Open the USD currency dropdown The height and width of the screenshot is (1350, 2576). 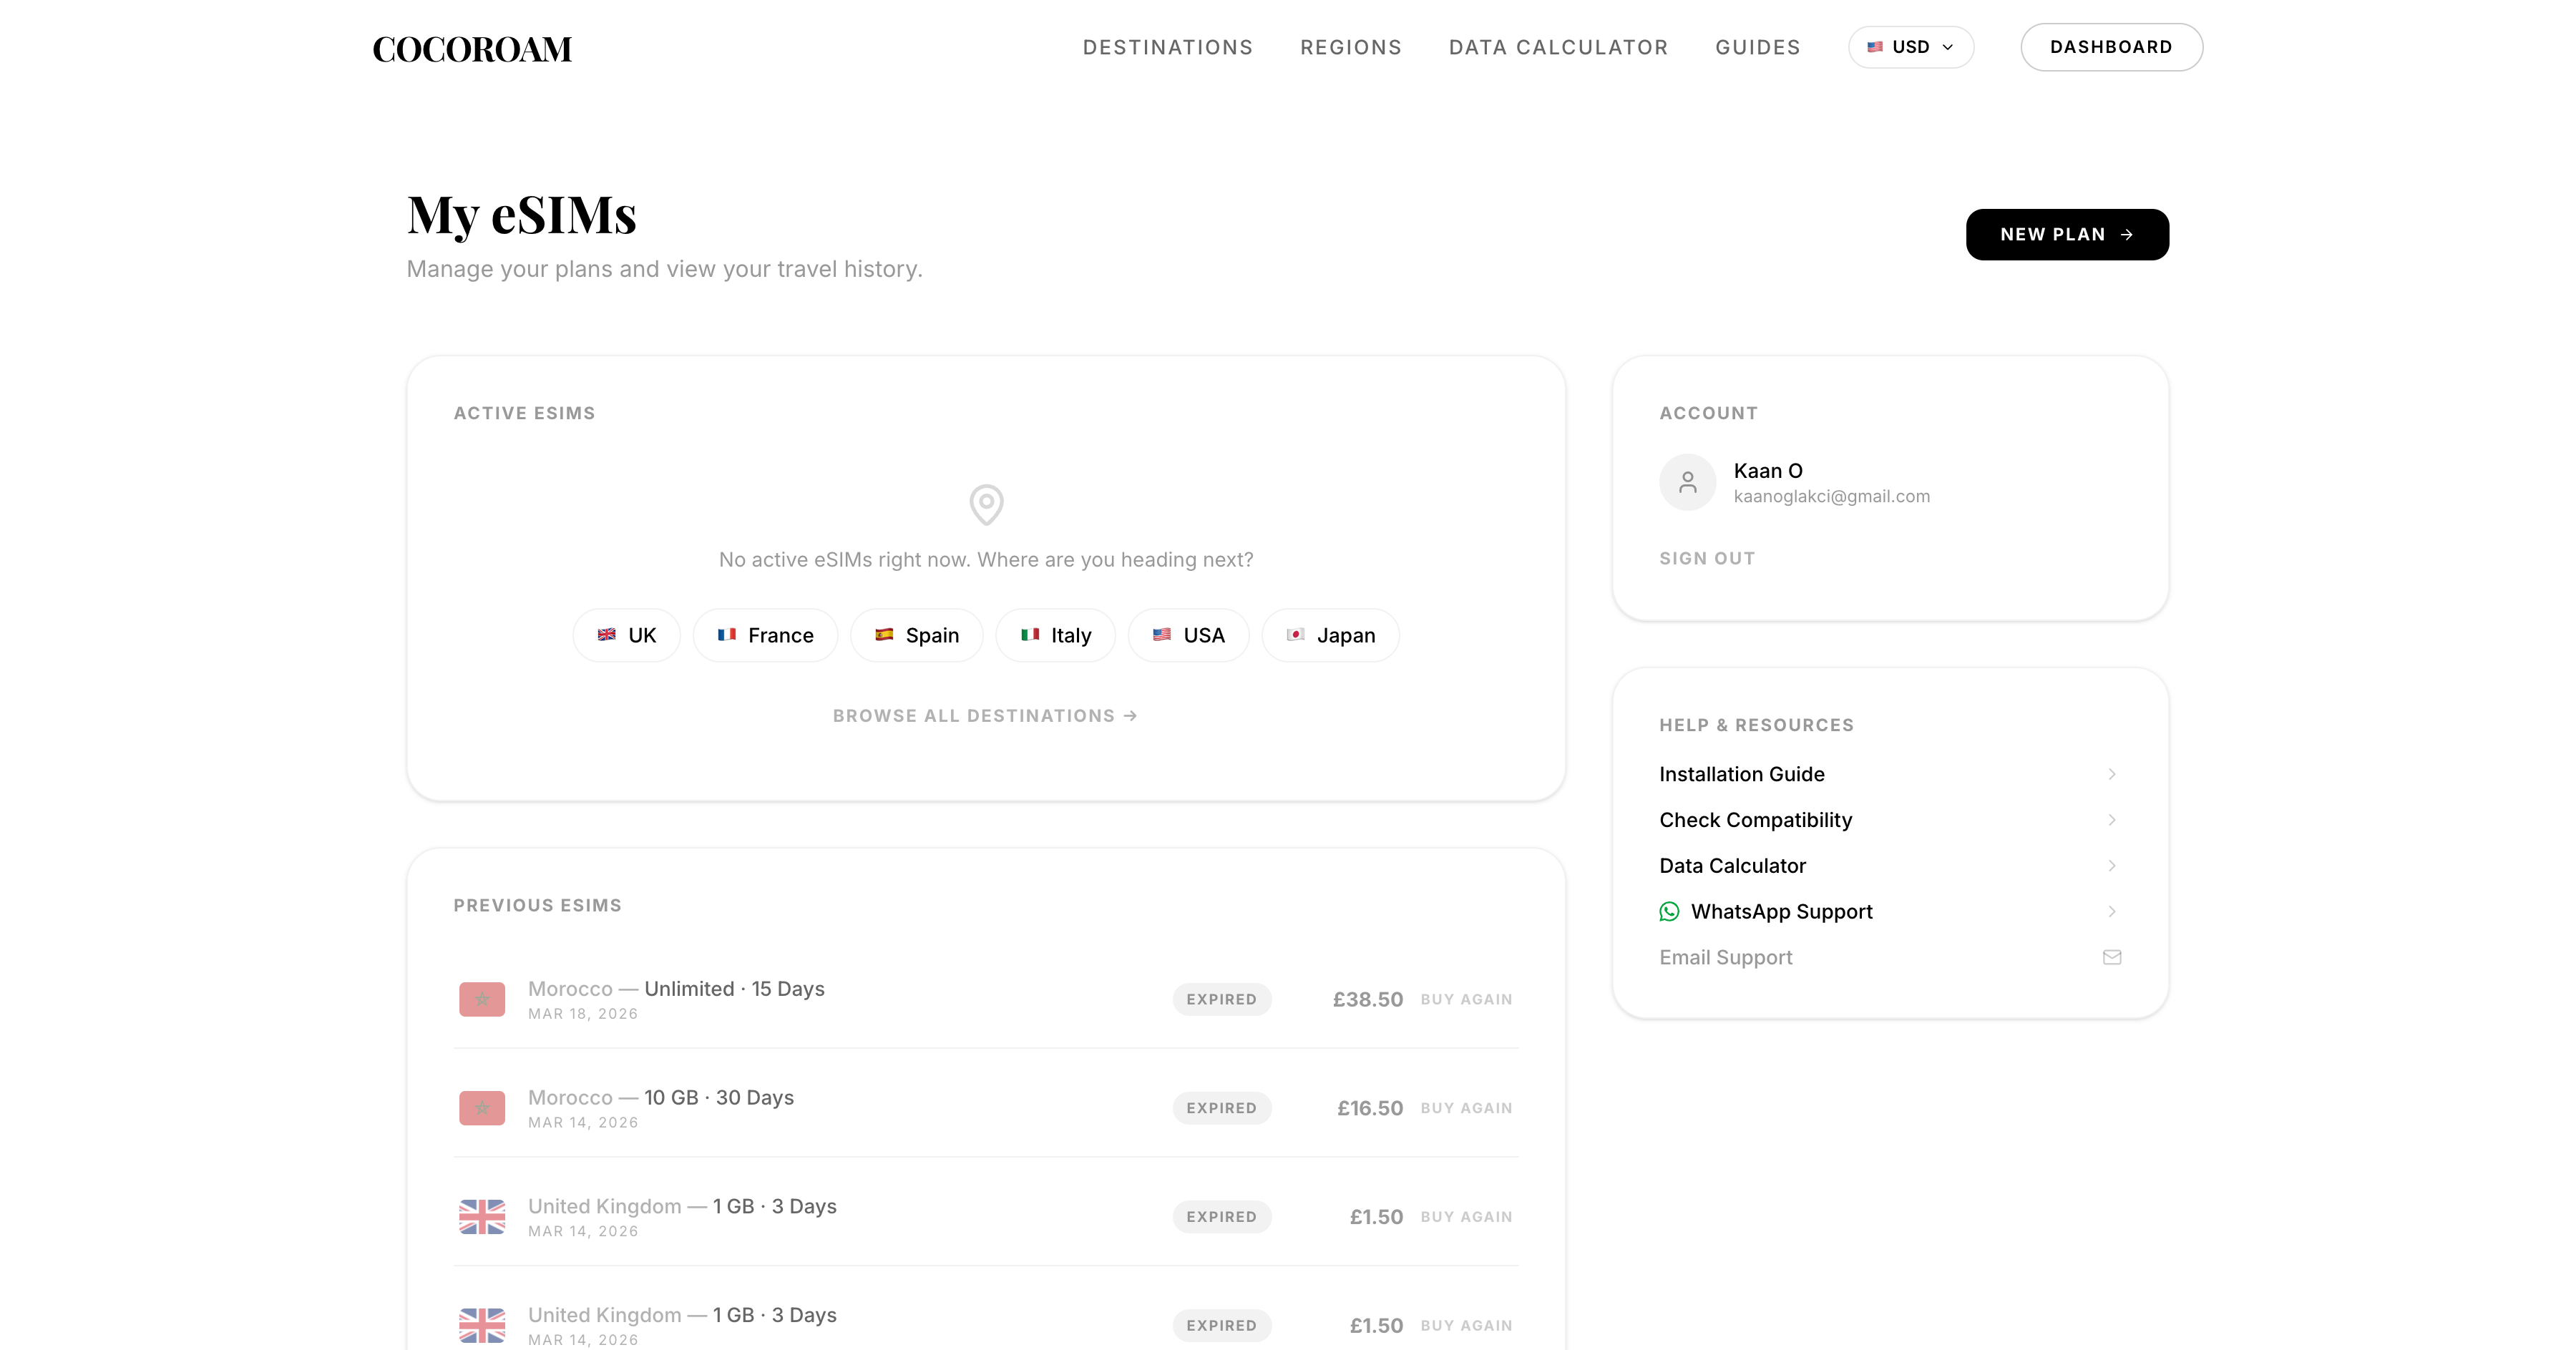click(x=1910, y=47)
